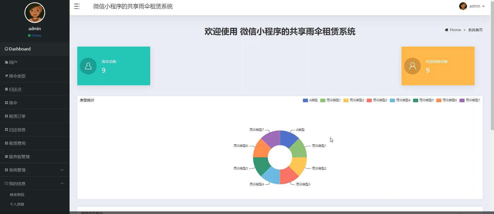Open the 个人信息 submenu link

pos(17,204)
